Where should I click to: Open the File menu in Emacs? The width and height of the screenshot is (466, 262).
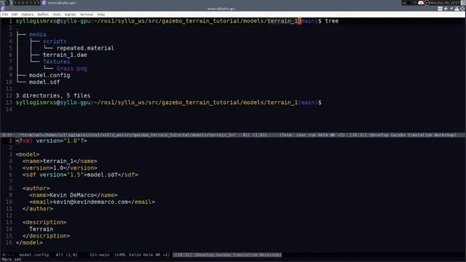pyautogui.click(x=5, y=15)
